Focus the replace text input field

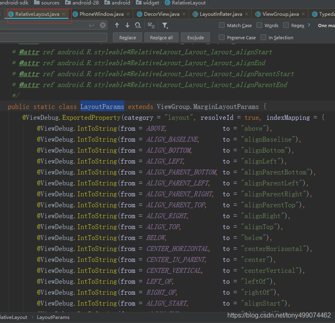53,37
